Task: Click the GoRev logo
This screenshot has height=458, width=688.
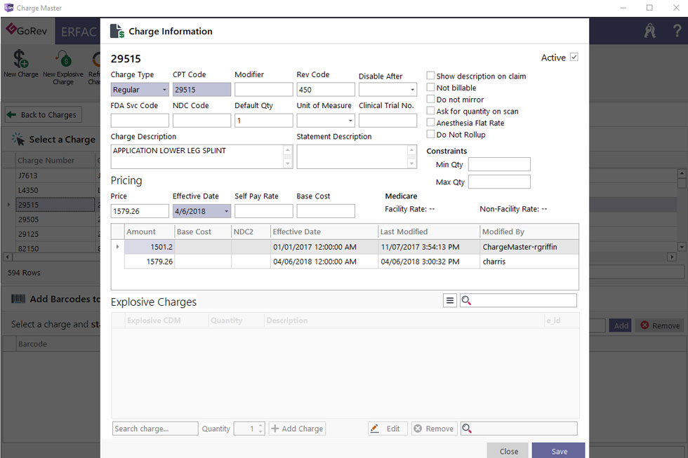Action: 27,31
